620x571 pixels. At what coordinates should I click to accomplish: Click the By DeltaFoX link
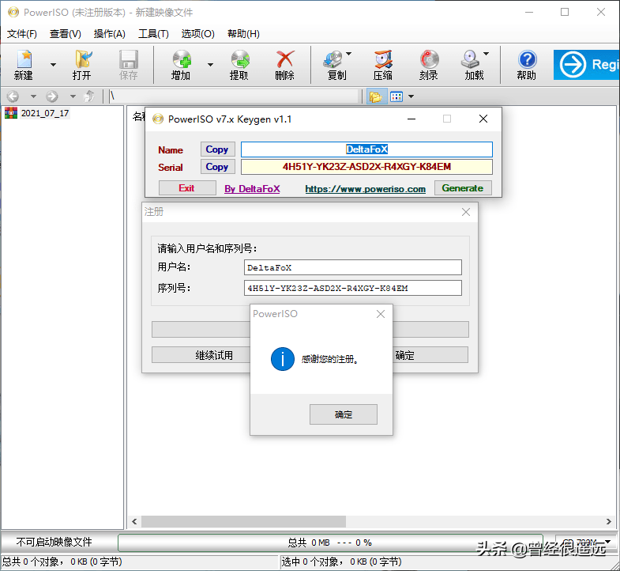click(252, 189)
